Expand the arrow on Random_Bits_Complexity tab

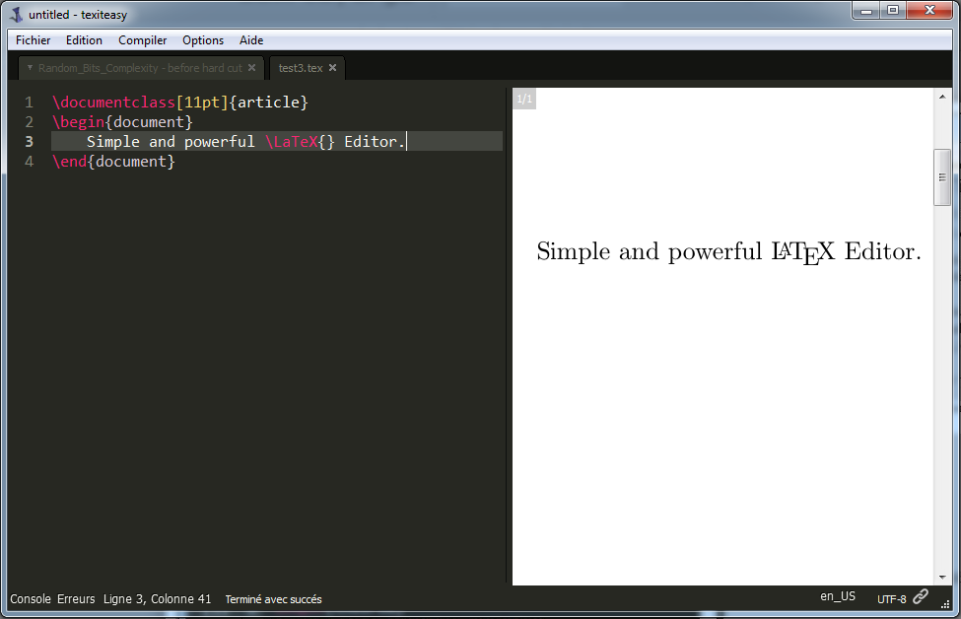(30, 68)
